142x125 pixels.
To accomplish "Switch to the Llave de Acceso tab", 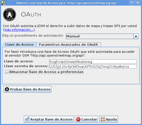I will coord(19,45).
